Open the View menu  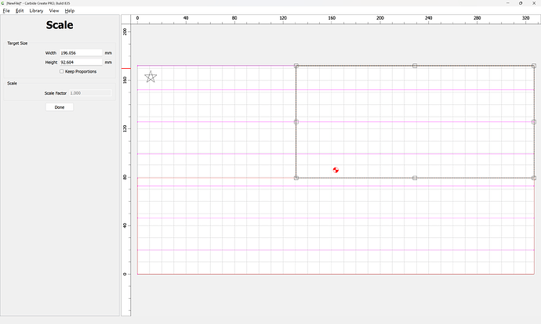54,11
